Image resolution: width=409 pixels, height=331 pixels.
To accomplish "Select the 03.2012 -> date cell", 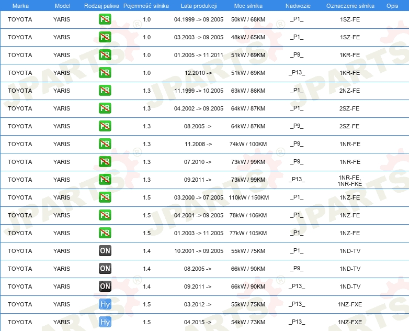I will pyautogui.click(x=198, y=304).
